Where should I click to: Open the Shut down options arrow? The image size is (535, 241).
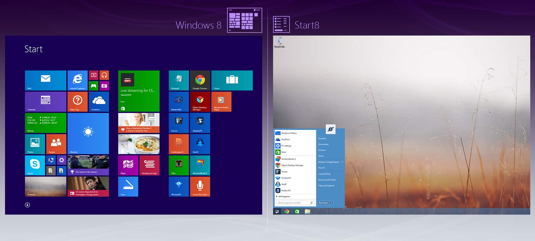331,203
